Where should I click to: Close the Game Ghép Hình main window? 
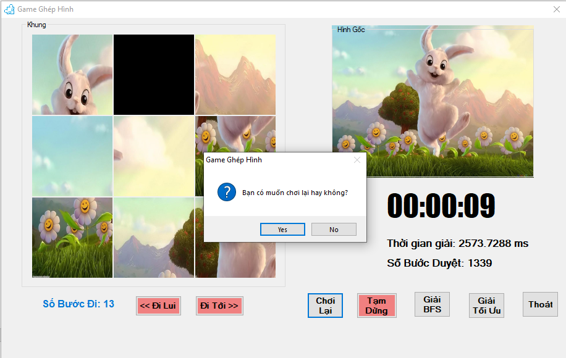click(557, 9)
